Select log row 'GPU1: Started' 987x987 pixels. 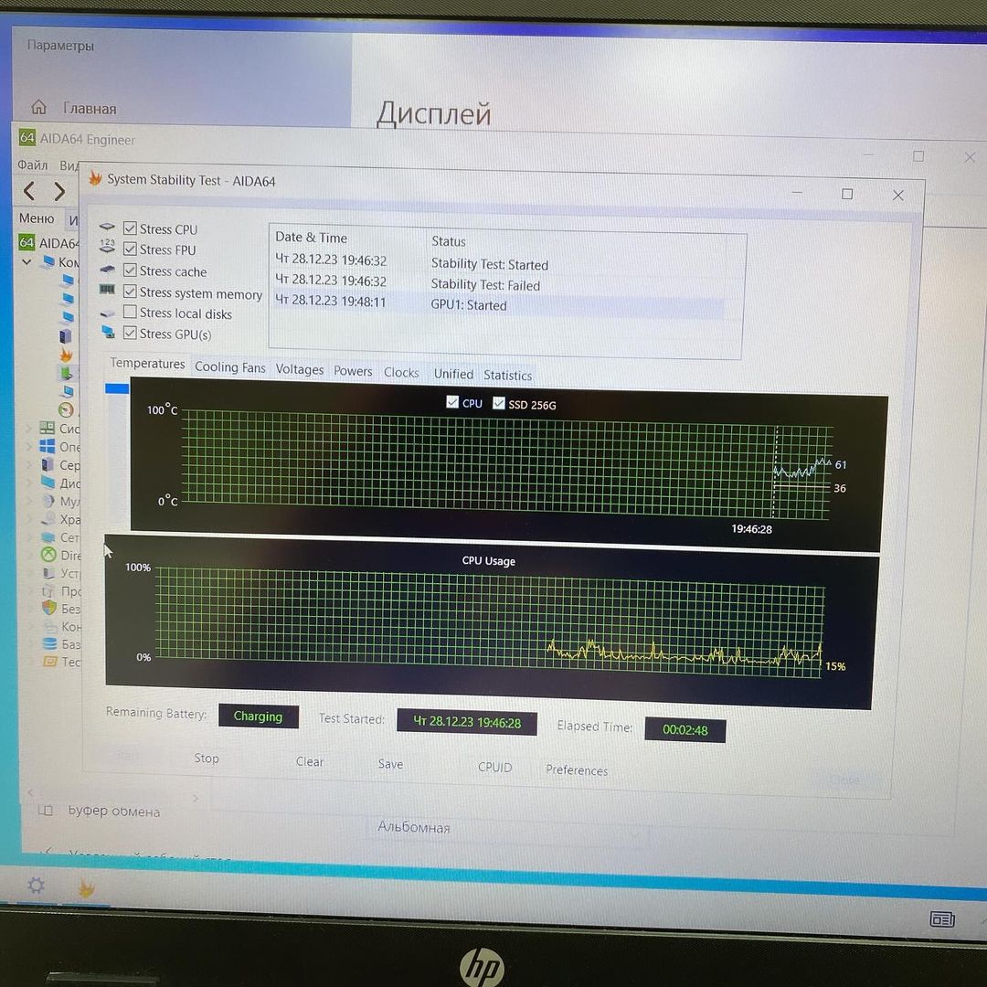tap(499, 303)
